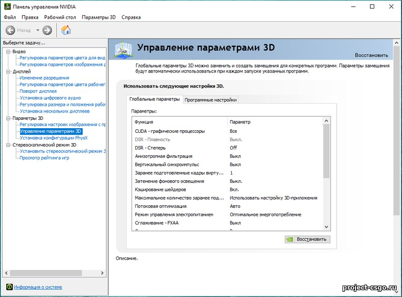Click the Параметр column header
Screen dimensions: 402x297
coord(275,122)
